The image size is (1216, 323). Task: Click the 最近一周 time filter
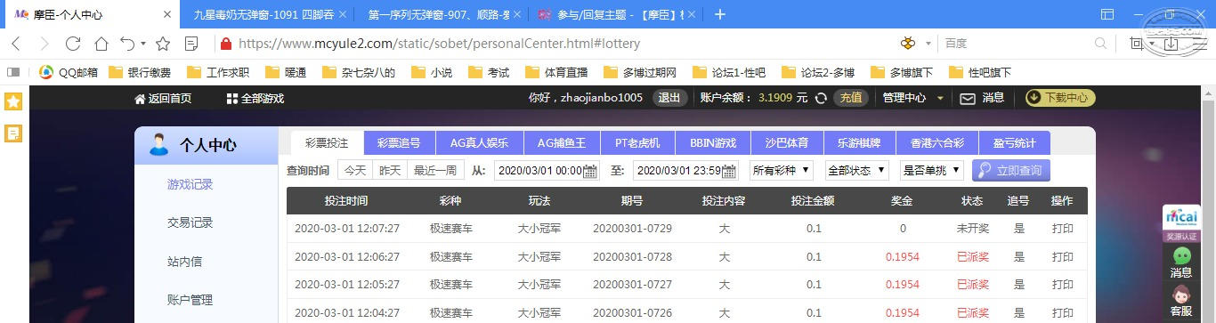click(435, 170)
